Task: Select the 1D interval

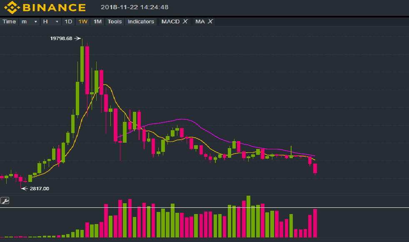Action: (68, 22)
